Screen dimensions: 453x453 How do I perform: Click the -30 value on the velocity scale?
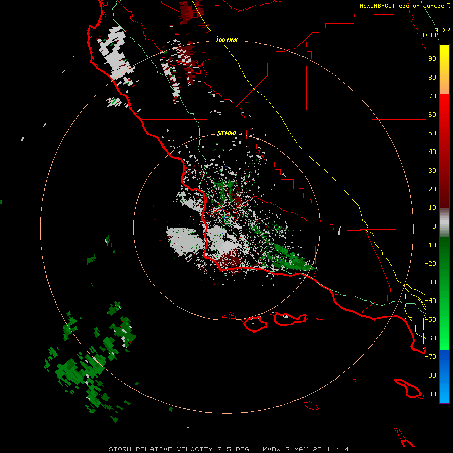pyautogui.click(x=430, y=282)
